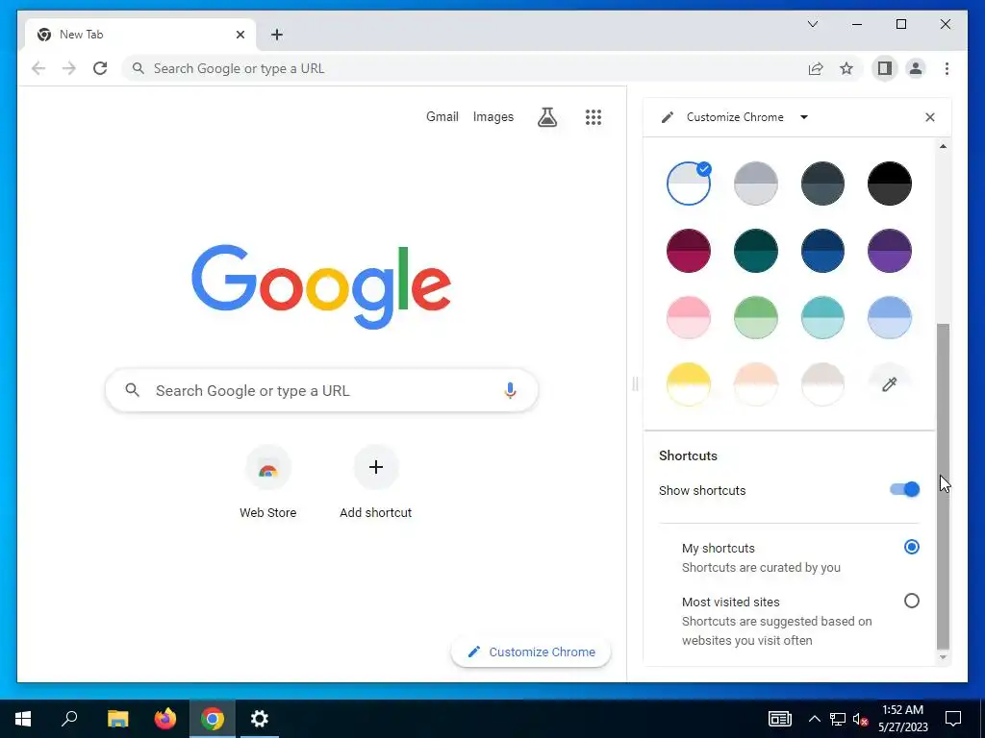Close the New Tab tab
The image size is (985, 738).
[x=240, y=35]
